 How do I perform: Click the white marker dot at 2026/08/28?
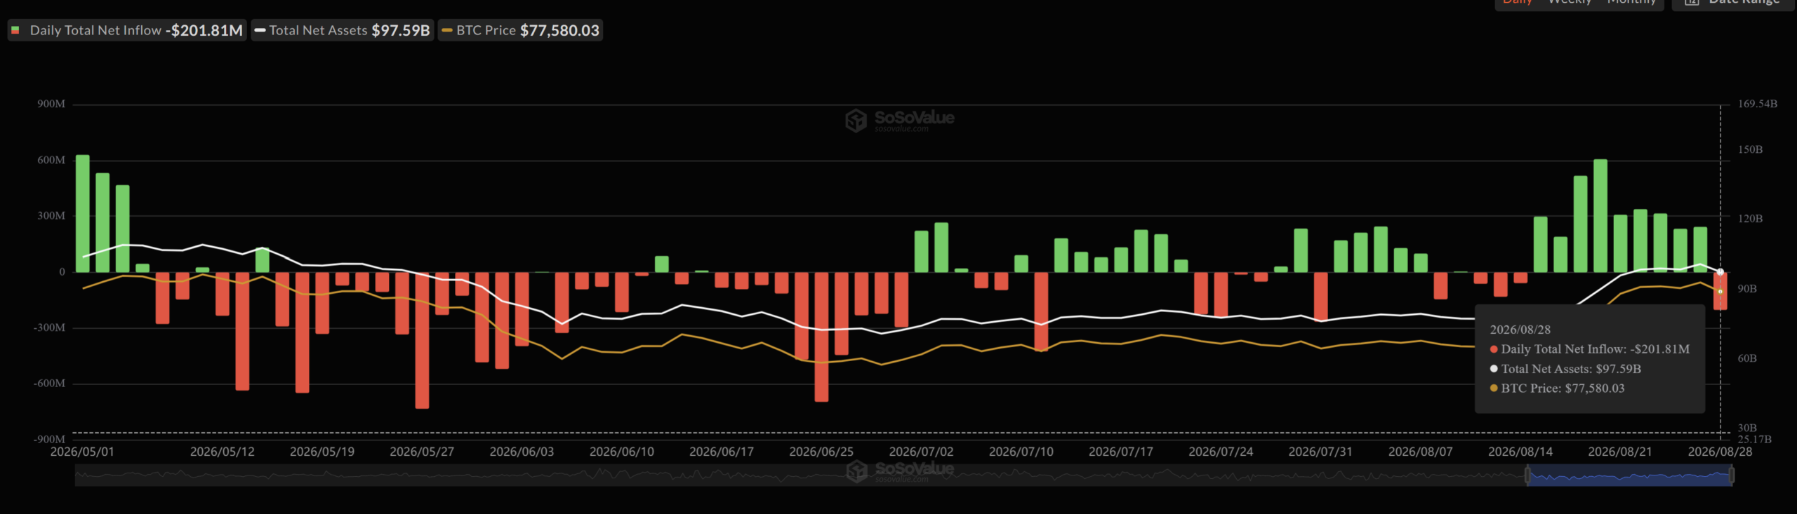point(1720,272)
